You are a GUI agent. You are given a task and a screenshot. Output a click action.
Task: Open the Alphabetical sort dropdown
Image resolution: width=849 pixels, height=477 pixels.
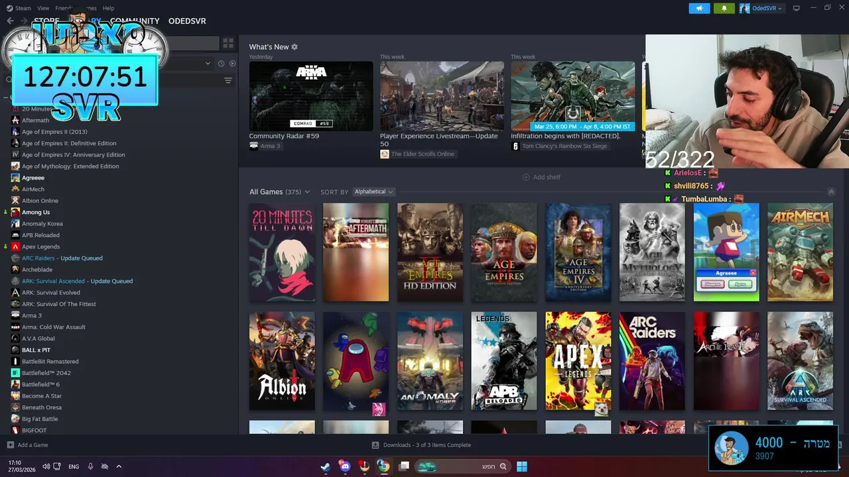click(374, 192)
